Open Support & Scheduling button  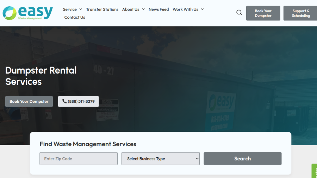click(301, 13)
